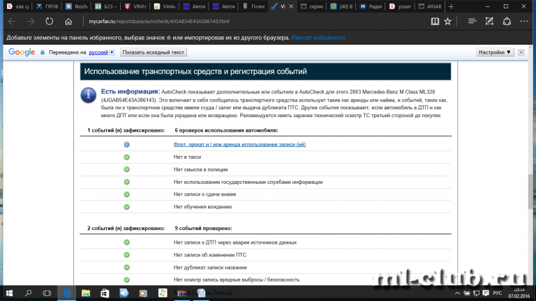536x301 pixels.
Task: Open the Edge More actions menu
Action: [524, 22]
